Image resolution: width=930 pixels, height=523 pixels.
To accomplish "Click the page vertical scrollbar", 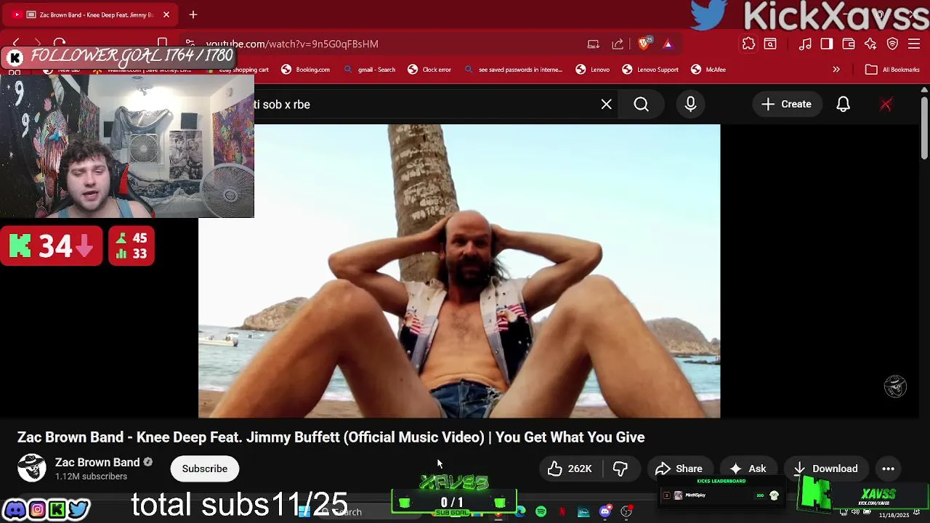I will click(924, 127).
